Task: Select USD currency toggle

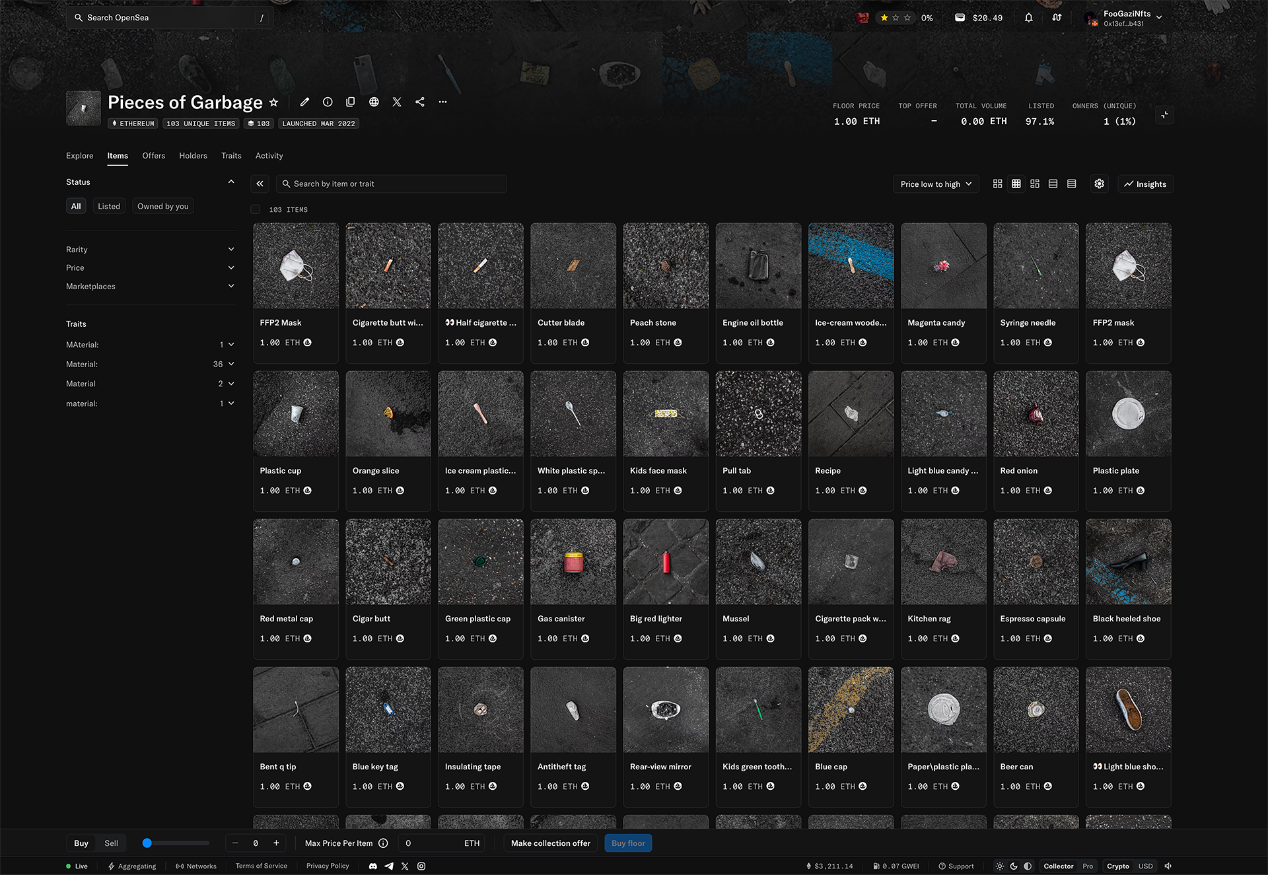Action: [x=1145, y=866]
